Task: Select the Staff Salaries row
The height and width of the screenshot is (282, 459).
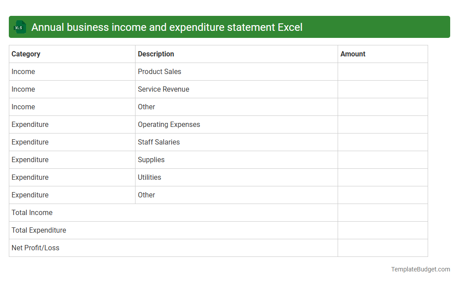Action: point(159,142)
